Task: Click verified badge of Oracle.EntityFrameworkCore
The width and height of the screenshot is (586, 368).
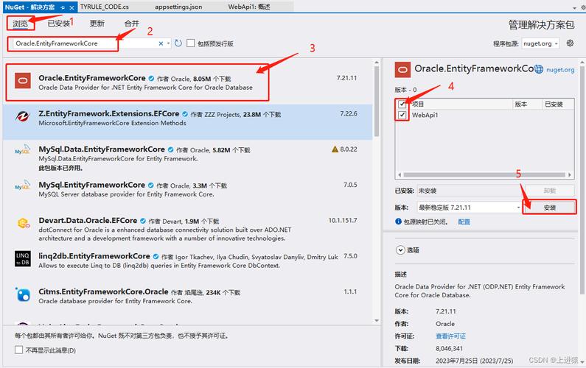Action: [151, 78]
